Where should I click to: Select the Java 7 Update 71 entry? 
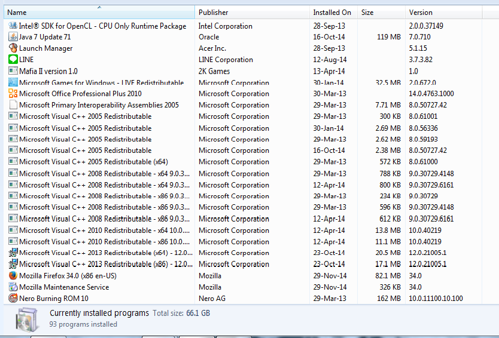click(45, 37)
